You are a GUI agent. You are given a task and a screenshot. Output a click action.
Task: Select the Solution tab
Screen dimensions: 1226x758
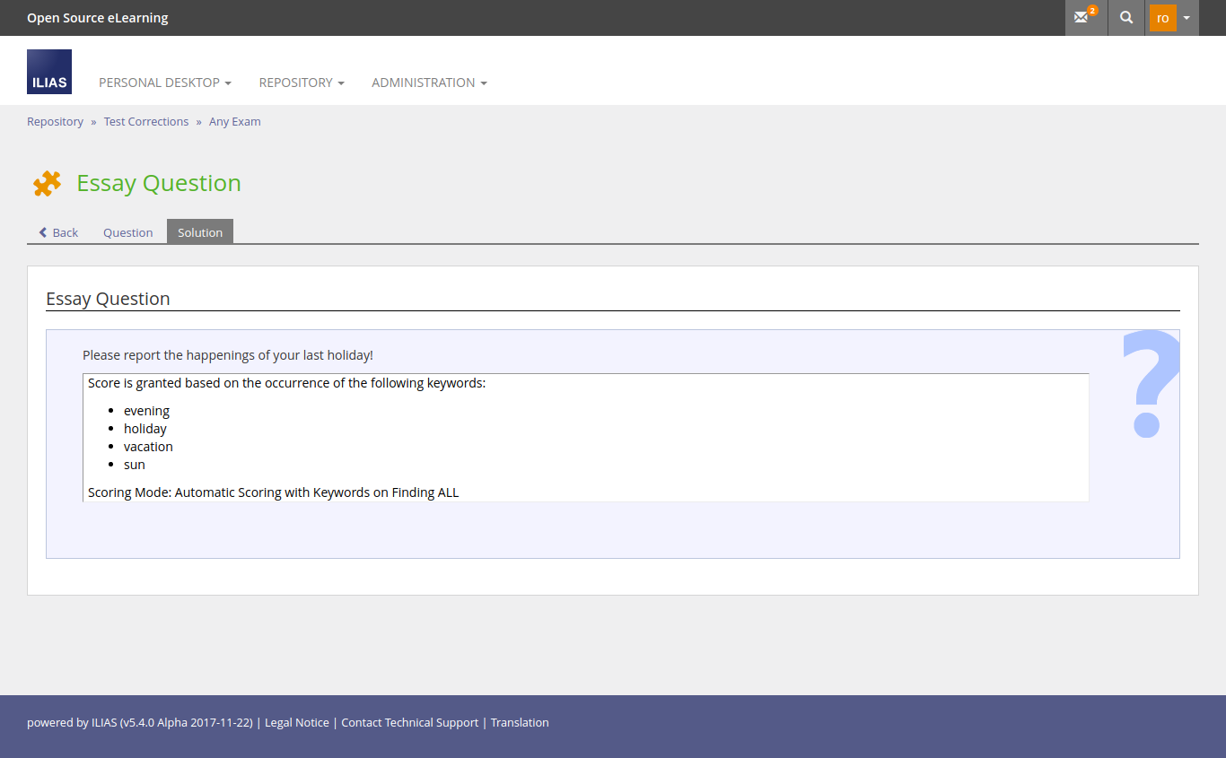point(200,232)
